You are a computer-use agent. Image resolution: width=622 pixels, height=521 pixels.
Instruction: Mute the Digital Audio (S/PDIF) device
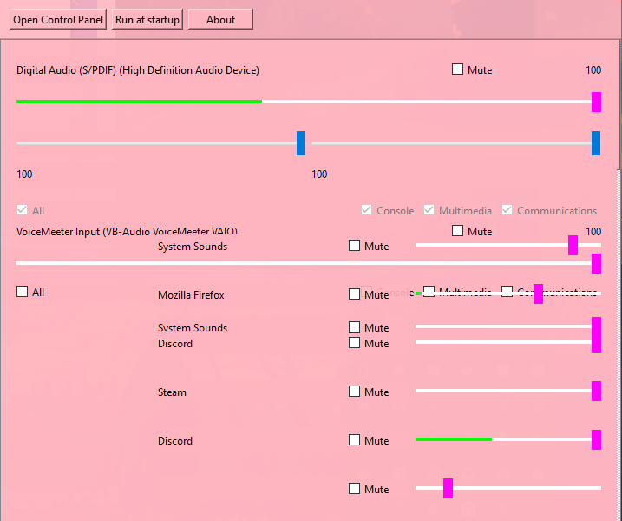pos(457,69)
